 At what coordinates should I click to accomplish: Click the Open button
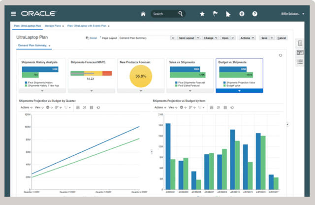click(x=225, y=38)
